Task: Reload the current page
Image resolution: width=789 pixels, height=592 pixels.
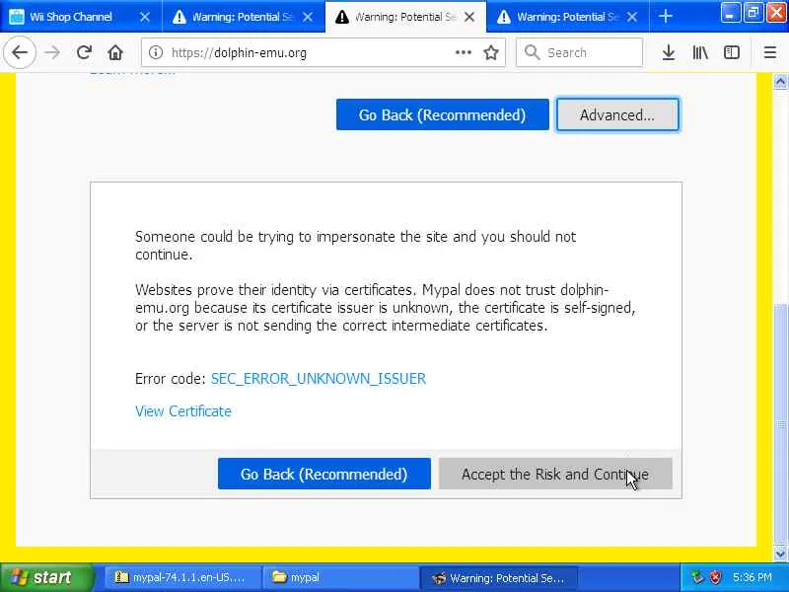Action: [84, 52]
